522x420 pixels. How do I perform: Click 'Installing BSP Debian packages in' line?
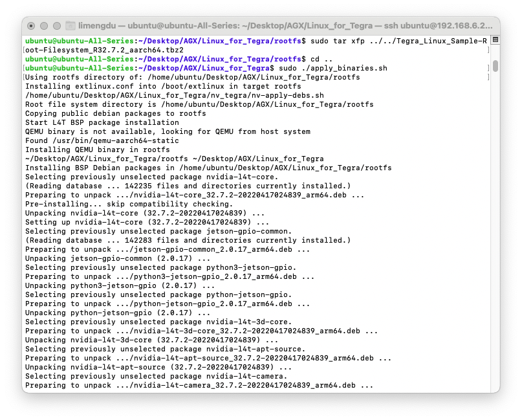tap(208, 168)
